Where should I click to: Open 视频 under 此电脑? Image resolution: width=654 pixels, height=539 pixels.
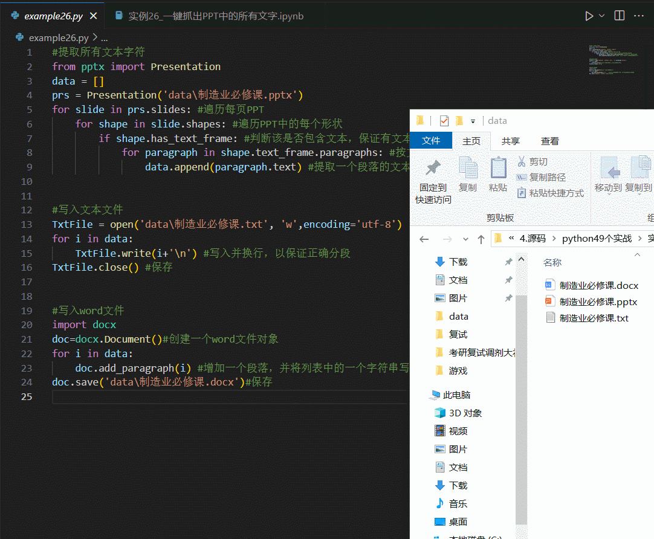[x=458, y=431]
